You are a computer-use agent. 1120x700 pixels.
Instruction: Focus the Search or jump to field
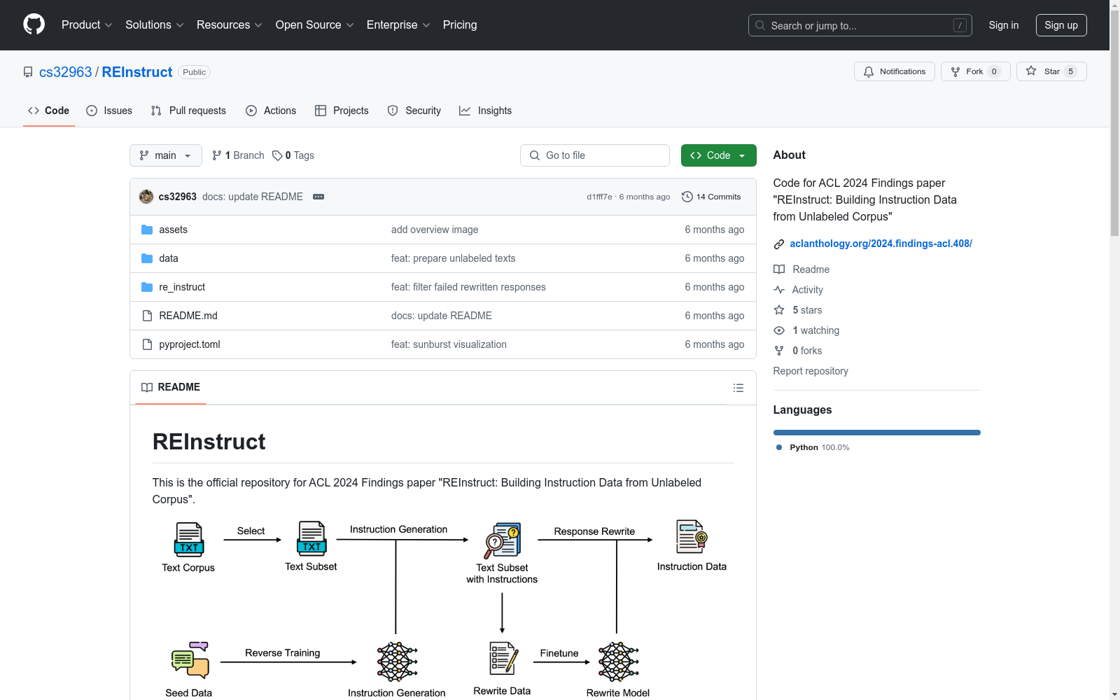[860, 25]
